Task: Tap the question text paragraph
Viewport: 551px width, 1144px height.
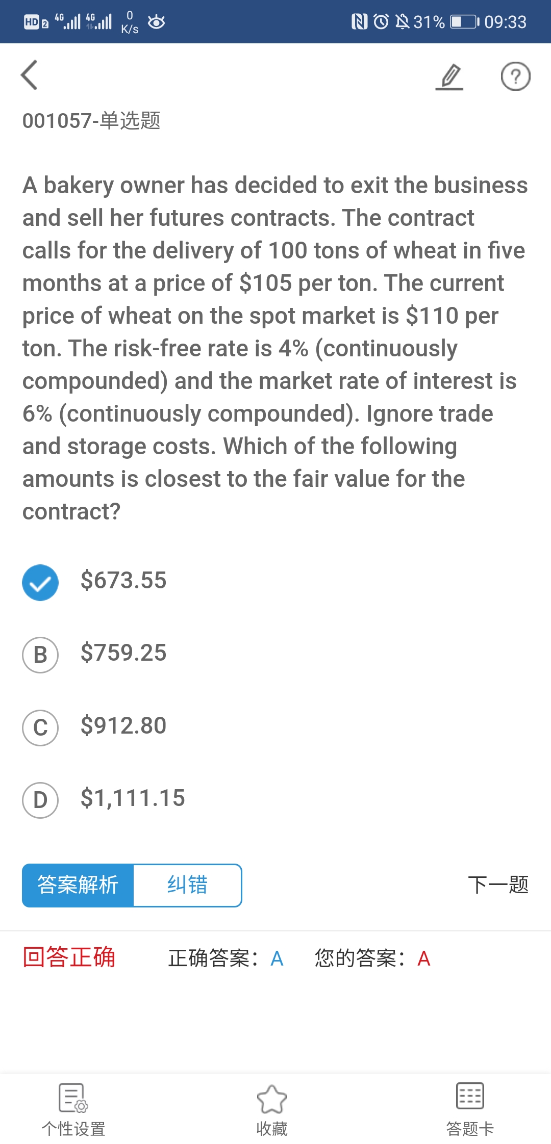Action: coord(274,348)
